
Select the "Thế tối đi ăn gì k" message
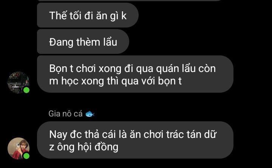(x=88, y=15)
